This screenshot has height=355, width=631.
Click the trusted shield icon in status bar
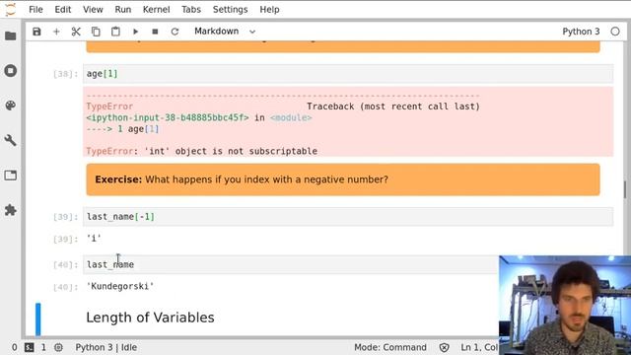(x=444, y=347)
